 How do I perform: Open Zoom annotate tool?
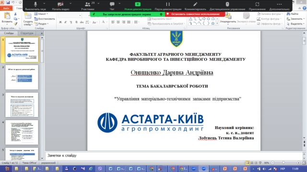point(195,6)
